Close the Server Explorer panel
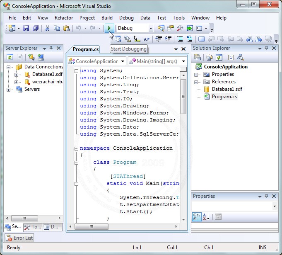The image size is (282, 255). tap(58, 48)
